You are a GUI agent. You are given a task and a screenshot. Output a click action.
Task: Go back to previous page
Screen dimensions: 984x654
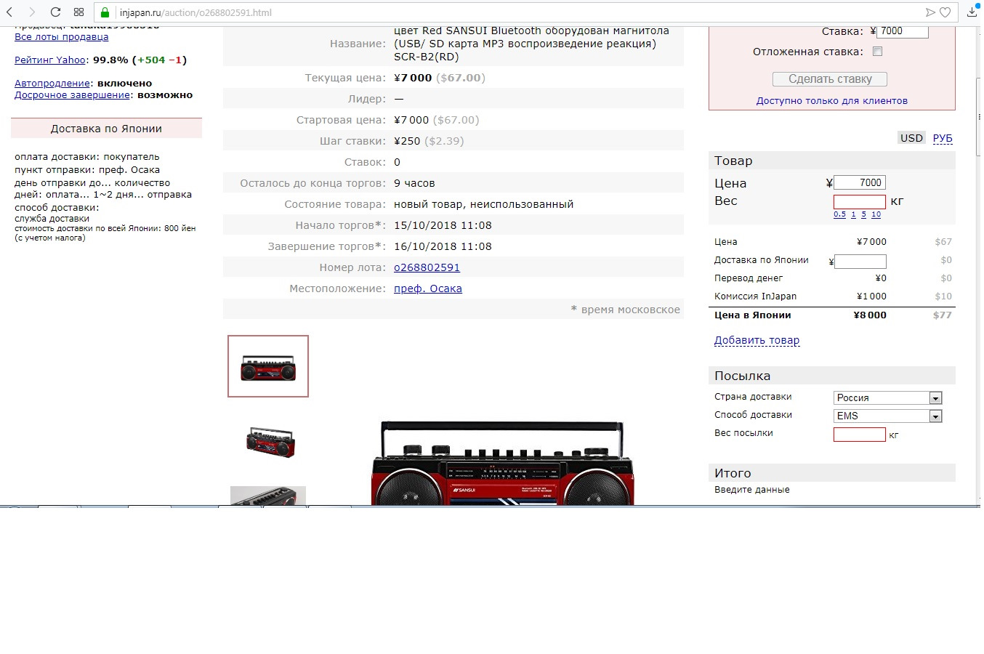[9, 12]
